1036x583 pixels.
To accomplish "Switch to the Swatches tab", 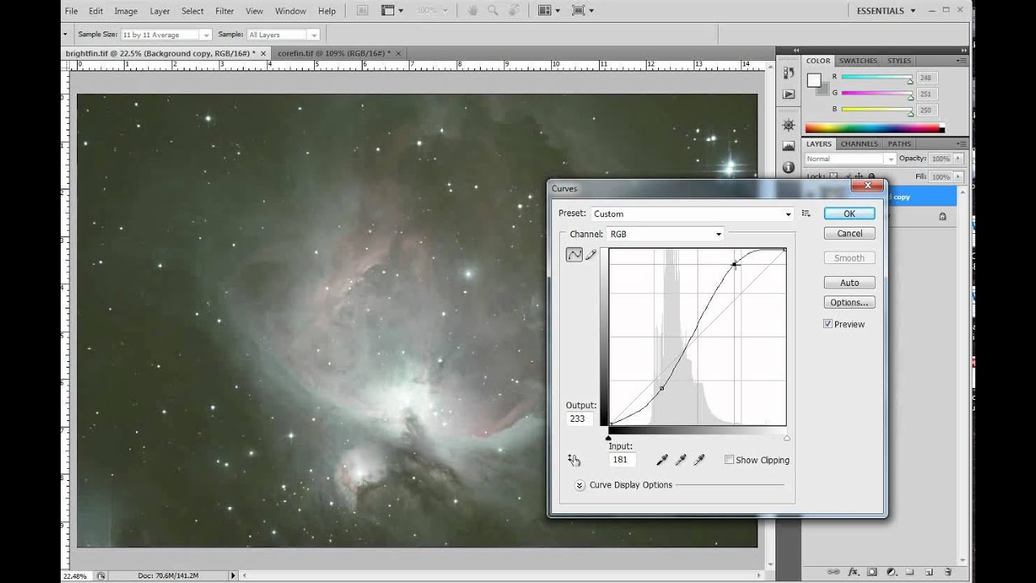I will (858, 61).
